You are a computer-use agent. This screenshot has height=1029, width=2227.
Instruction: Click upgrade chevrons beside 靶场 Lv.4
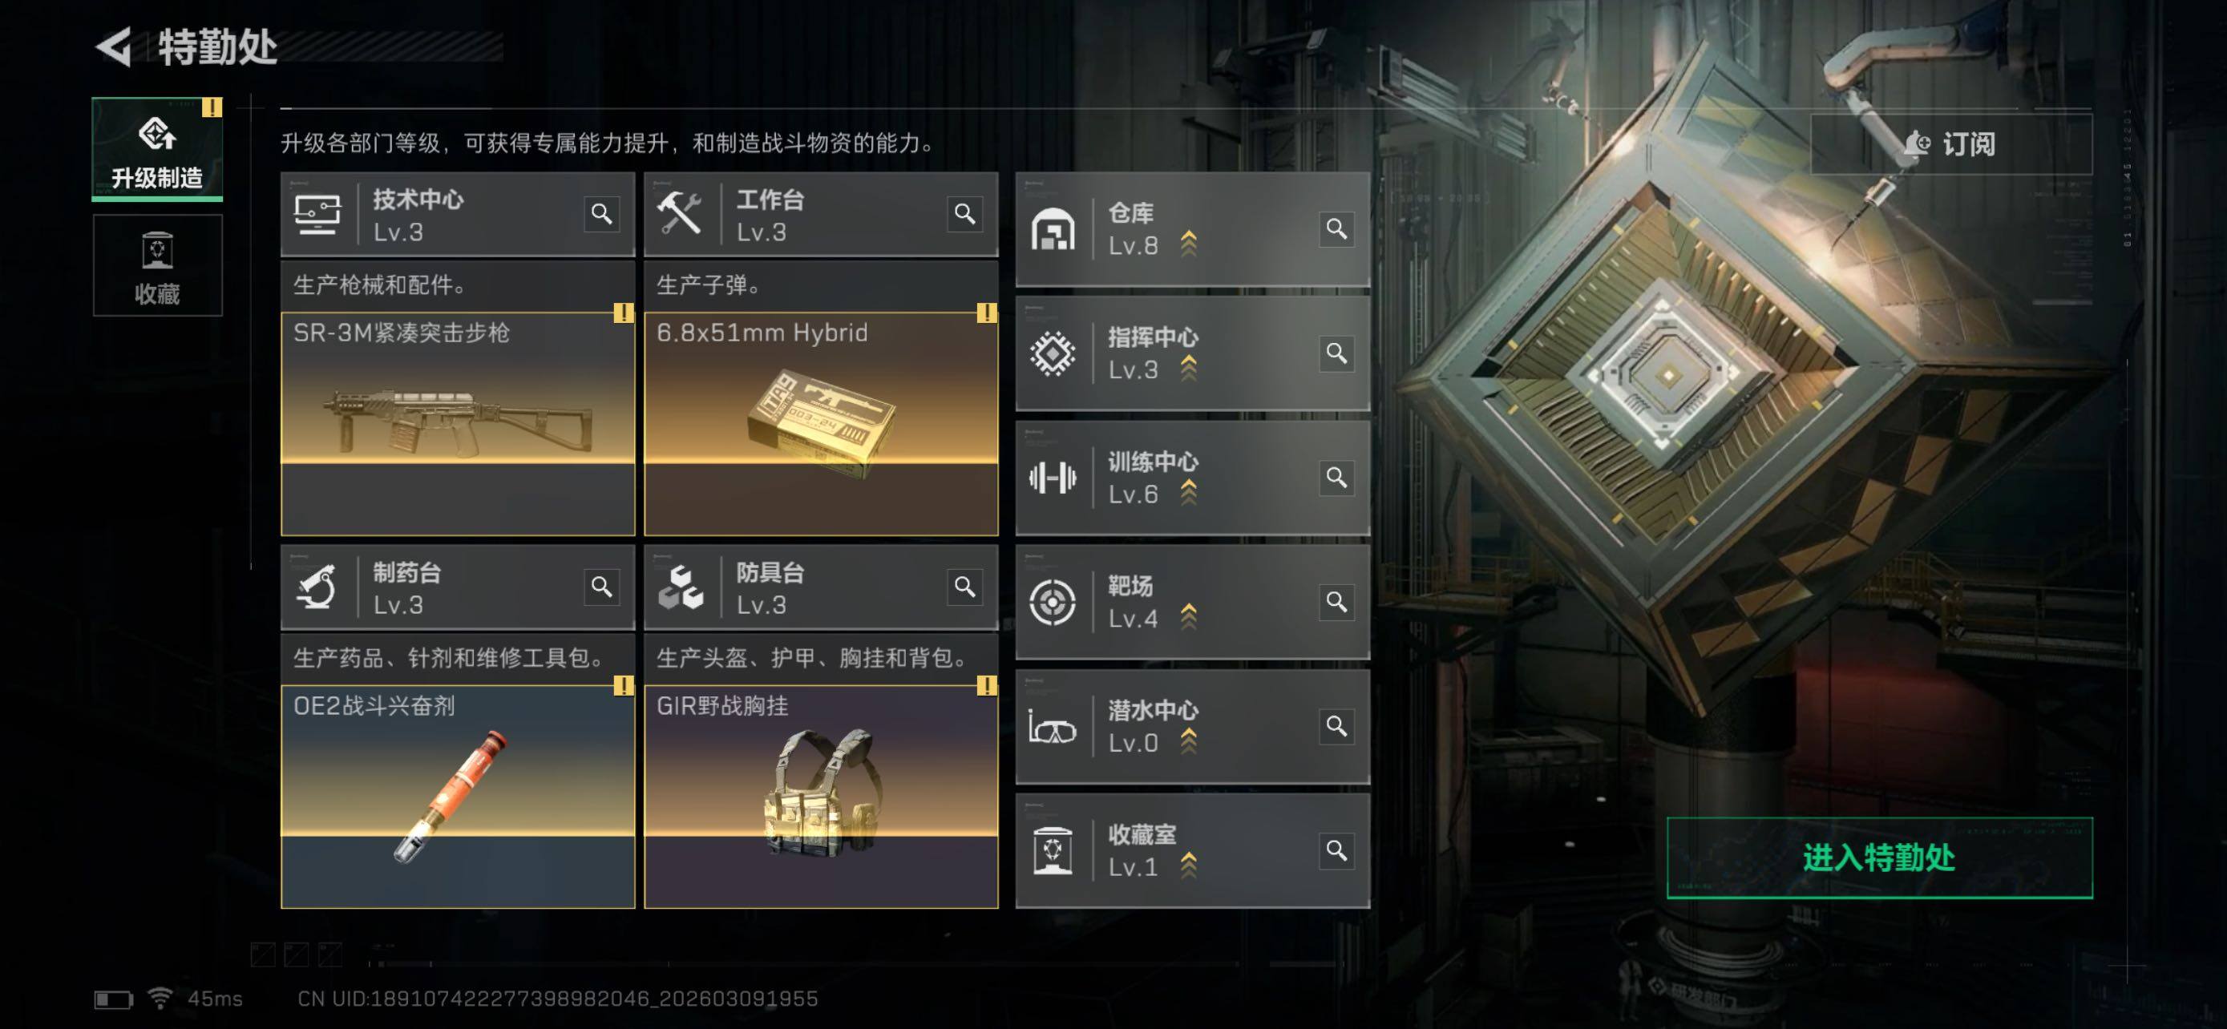[1189, 617]
